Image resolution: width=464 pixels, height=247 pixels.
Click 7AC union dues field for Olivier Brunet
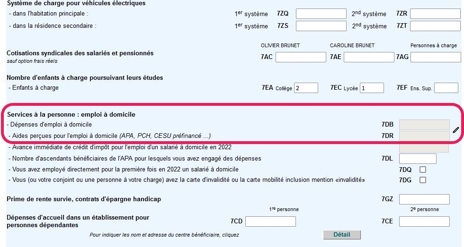pos(301,57)
